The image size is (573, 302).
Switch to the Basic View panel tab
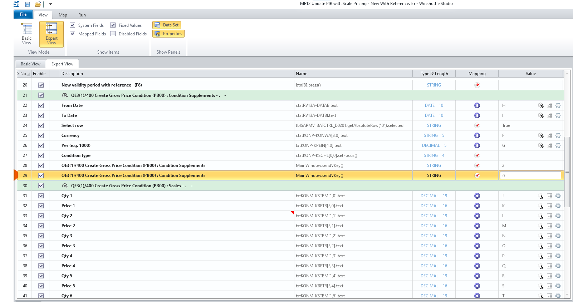30,64
